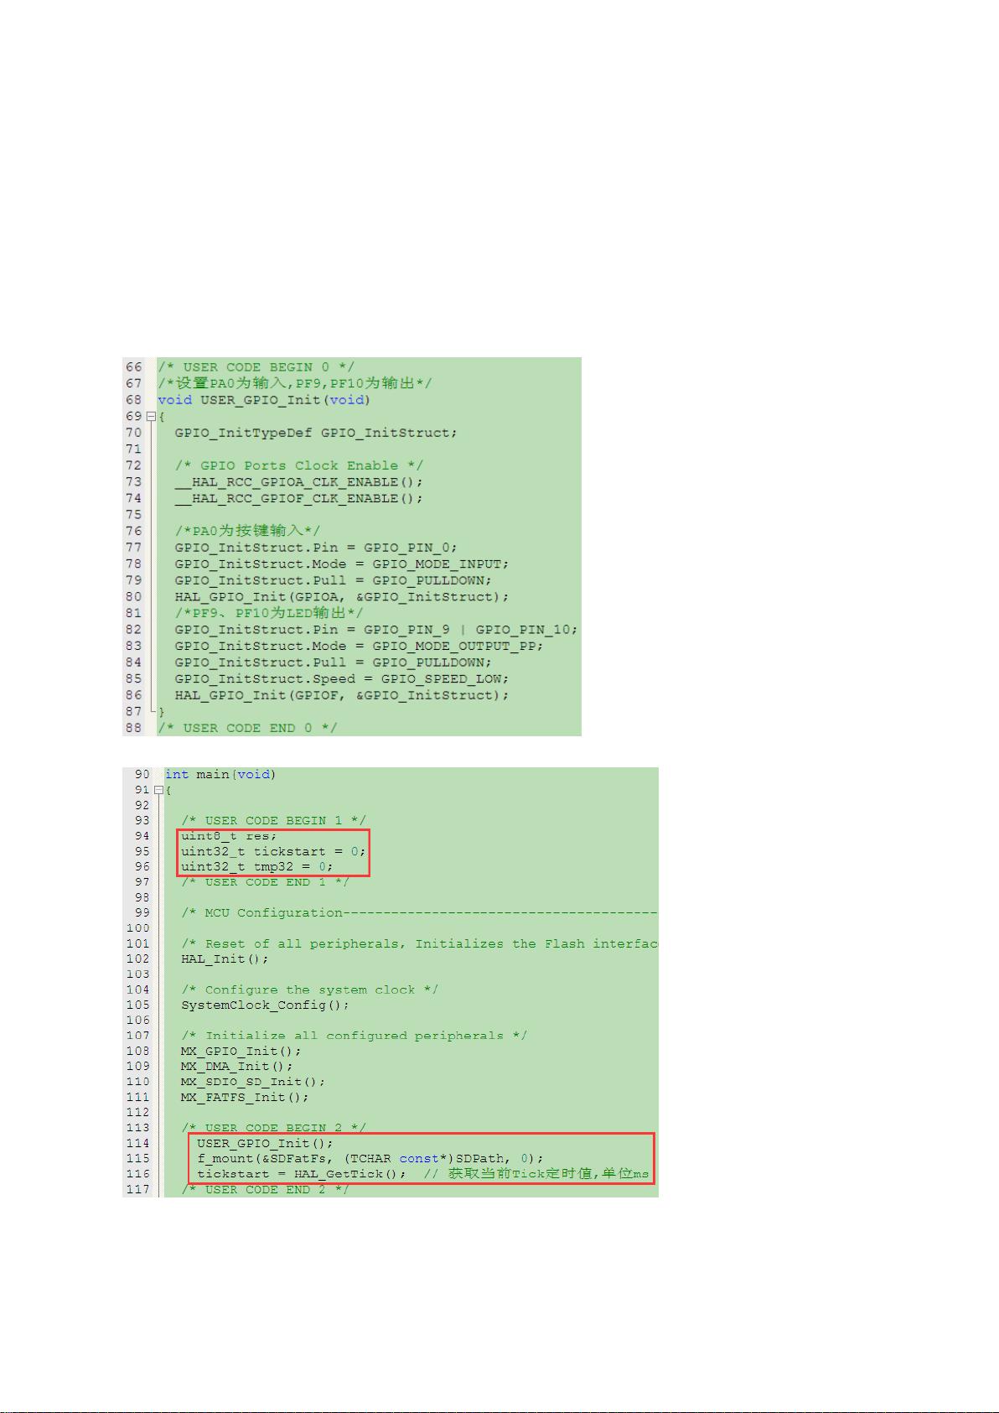This screenshot has height=1413, width=999.
Task: Click the SystemClock_Config() call
Action: [265, 1005]
